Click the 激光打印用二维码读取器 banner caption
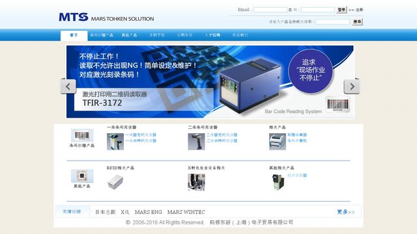417x234 pixels. pyautogui.click(x=115, y=94)
